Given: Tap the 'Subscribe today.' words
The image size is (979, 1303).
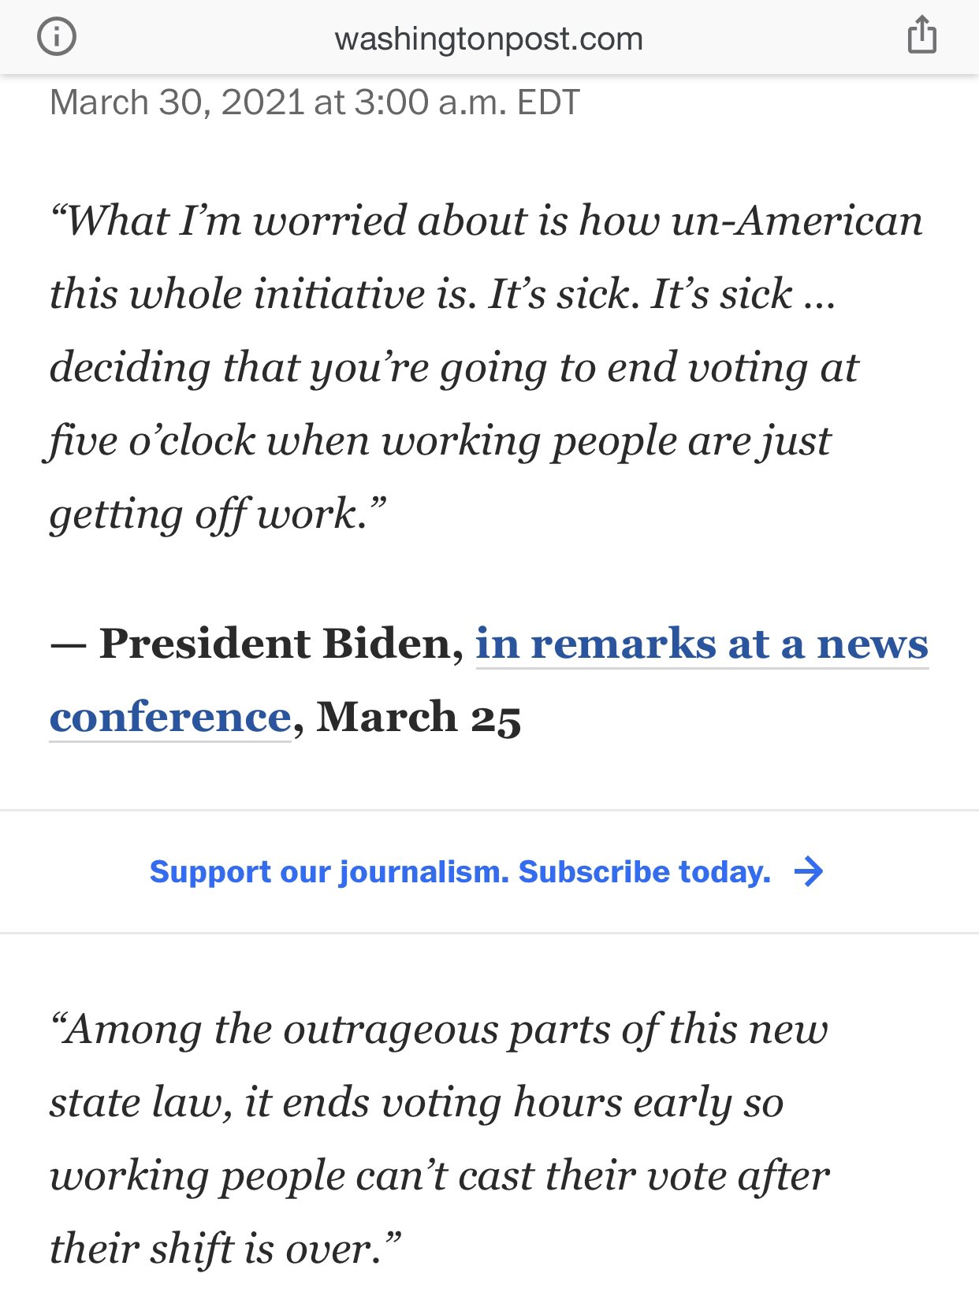Looking at the screenshot, I should [x=645, y=872].
